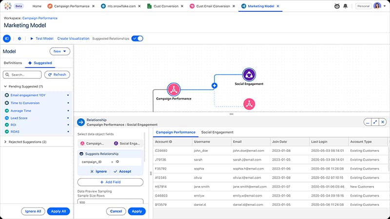Open the user profile avatar menu

point(377,6)
